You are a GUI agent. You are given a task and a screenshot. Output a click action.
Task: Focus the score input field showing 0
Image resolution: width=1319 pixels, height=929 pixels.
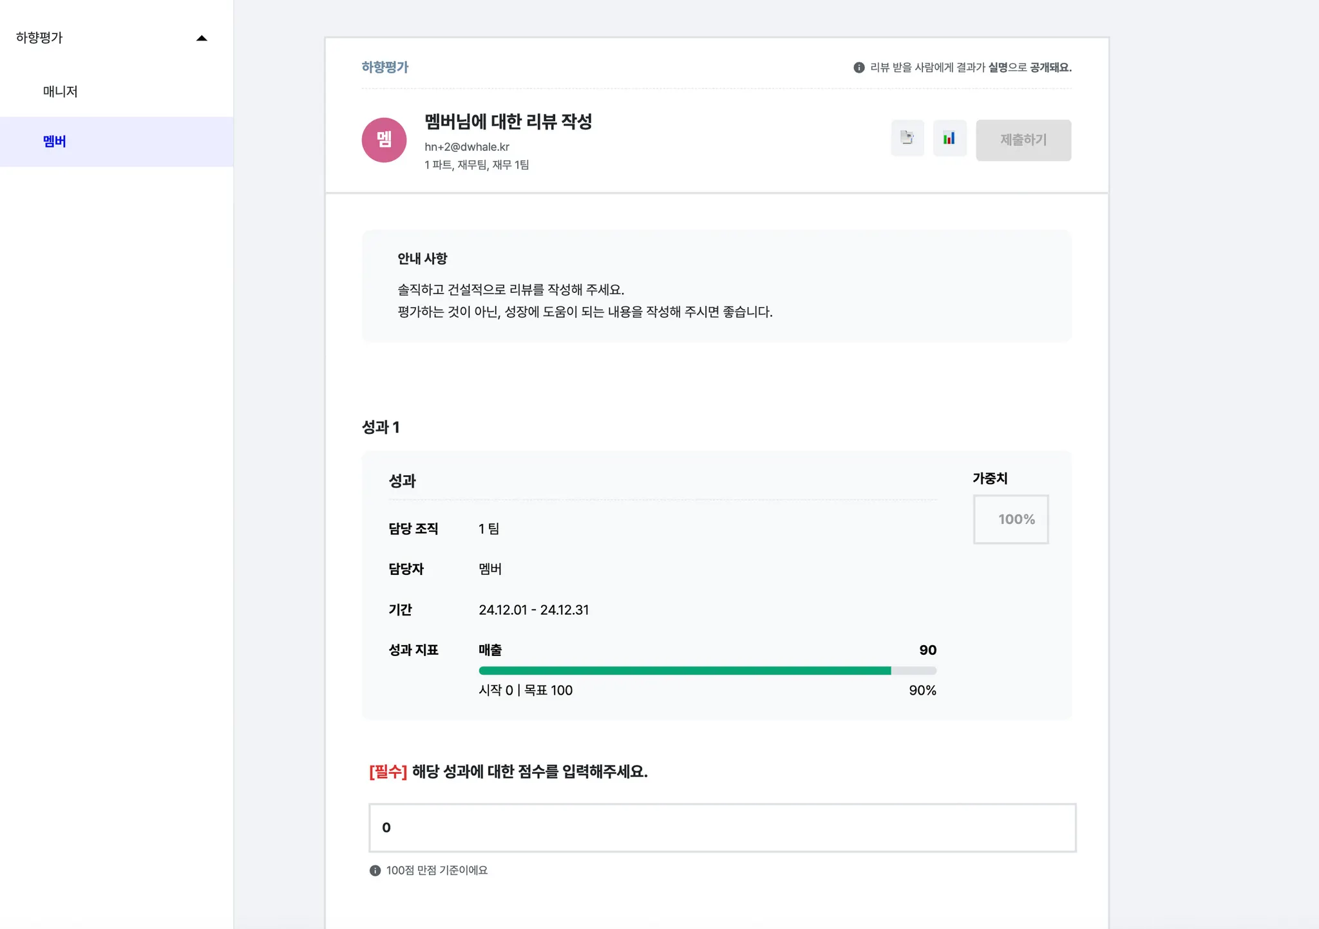pos(722,827)
